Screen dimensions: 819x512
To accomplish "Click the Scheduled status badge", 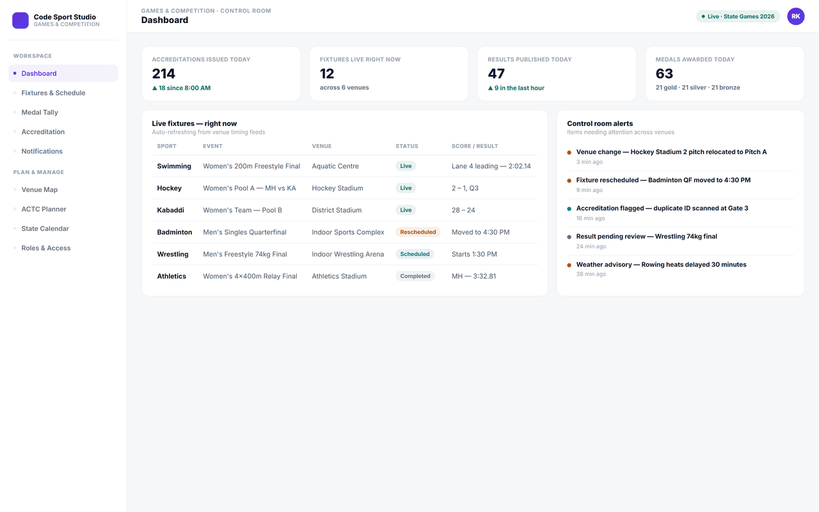I will tap(415, 254).
